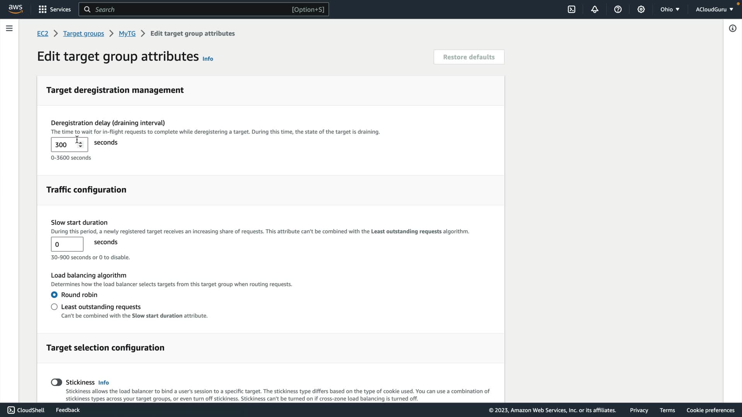Image resolution: width=742 pixels, height=417 pixels.
Task: Open Info link beside page title
Action: (x=208, y=59)
